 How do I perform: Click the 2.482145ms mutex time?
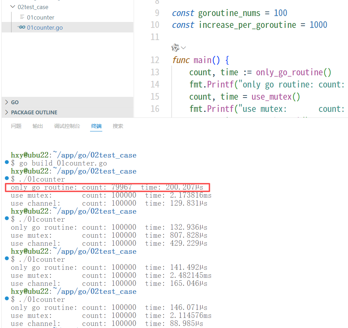pos(191,275)
